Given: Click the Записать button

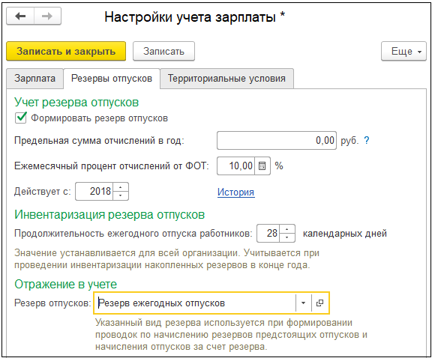Looking at the screenshot, I should pyautogui.click(x=163, y=51).
